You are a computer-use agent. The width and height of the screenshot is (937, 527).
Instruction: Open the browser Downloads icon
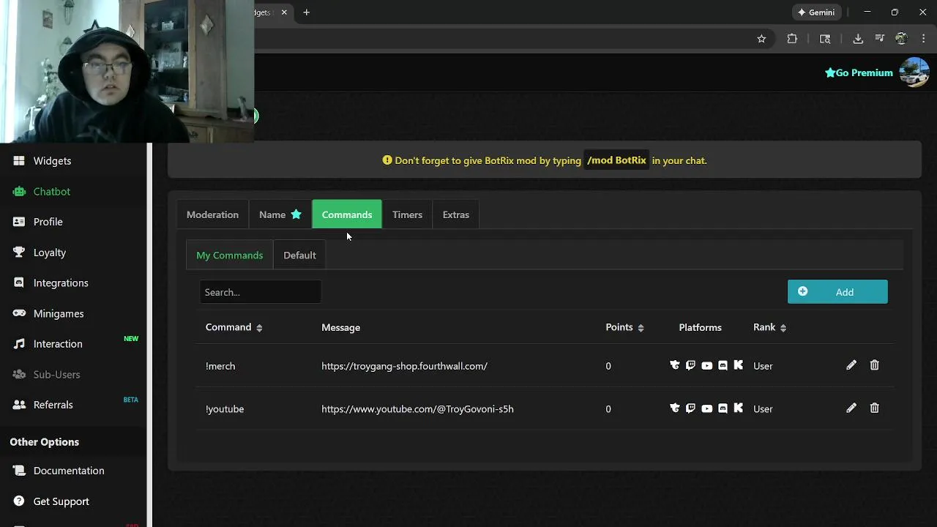pyautogui.click(x=858, y=39)
